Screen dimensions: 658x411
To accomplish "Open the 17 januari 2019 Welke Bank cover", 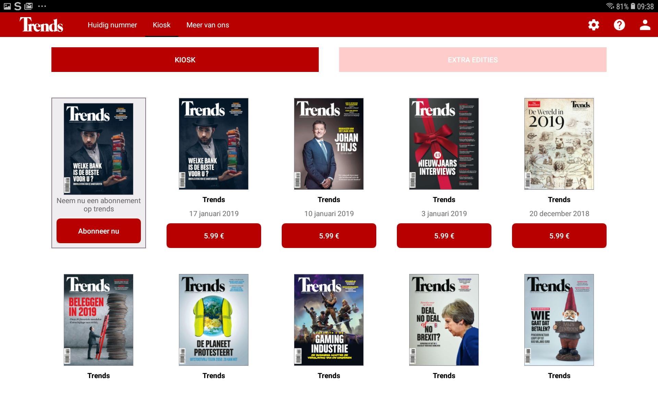I will [214, 144].
